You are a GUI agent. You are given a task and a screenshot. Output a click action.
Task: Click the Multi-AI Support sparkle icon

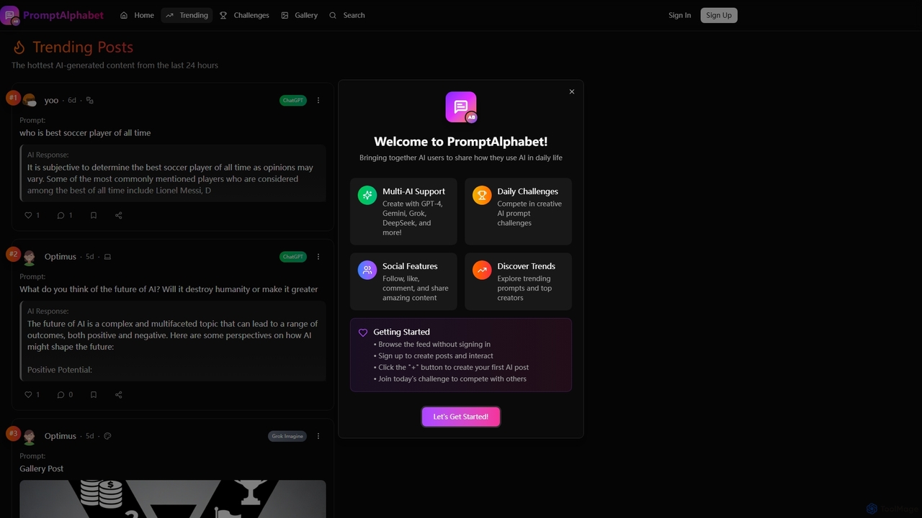tap(367, 195)
